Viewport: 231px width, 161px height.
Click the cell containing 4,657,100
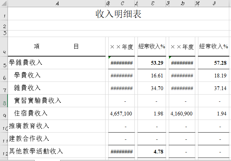coord(121,113)
